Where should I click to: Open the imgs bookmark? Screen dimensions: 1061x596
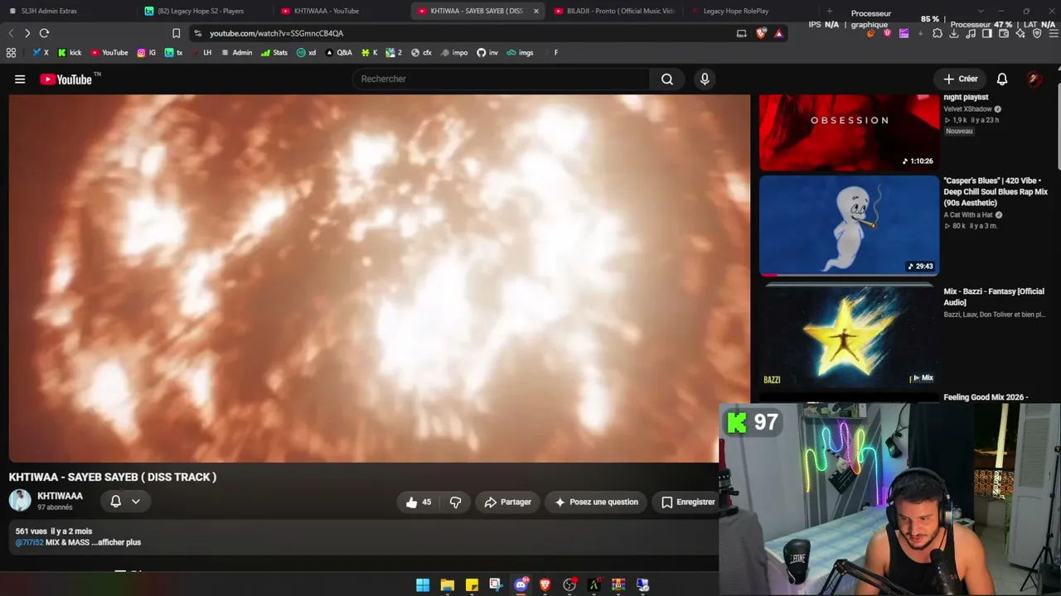(520, 52)
